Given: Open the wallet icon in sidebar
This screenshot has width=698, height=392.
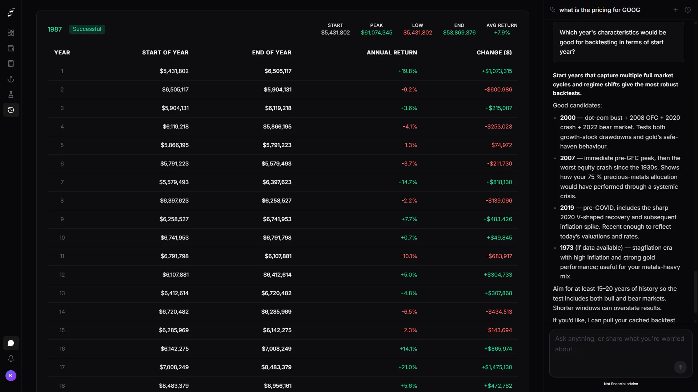Looking at the screenshot, I should point(11,48).
